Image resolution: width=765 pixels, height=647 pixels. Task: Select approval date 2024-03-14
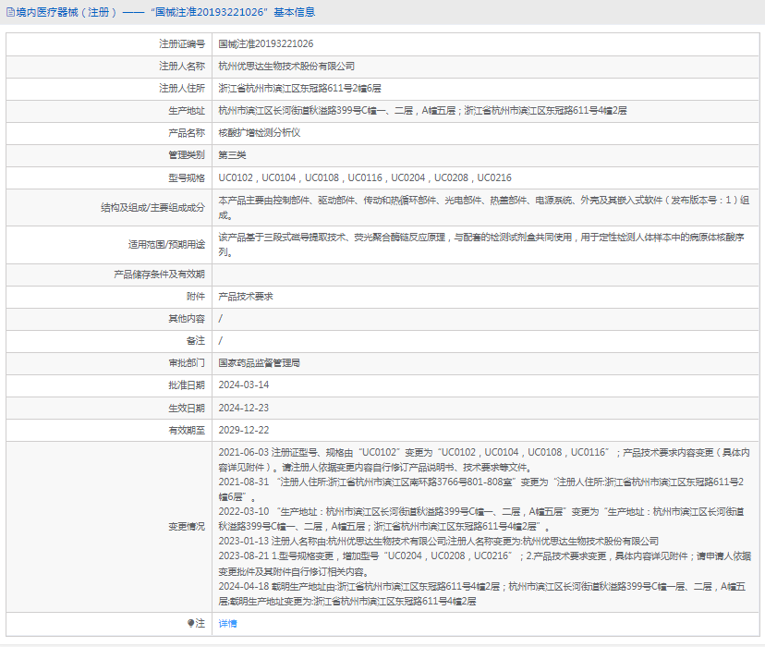[244, 385]
